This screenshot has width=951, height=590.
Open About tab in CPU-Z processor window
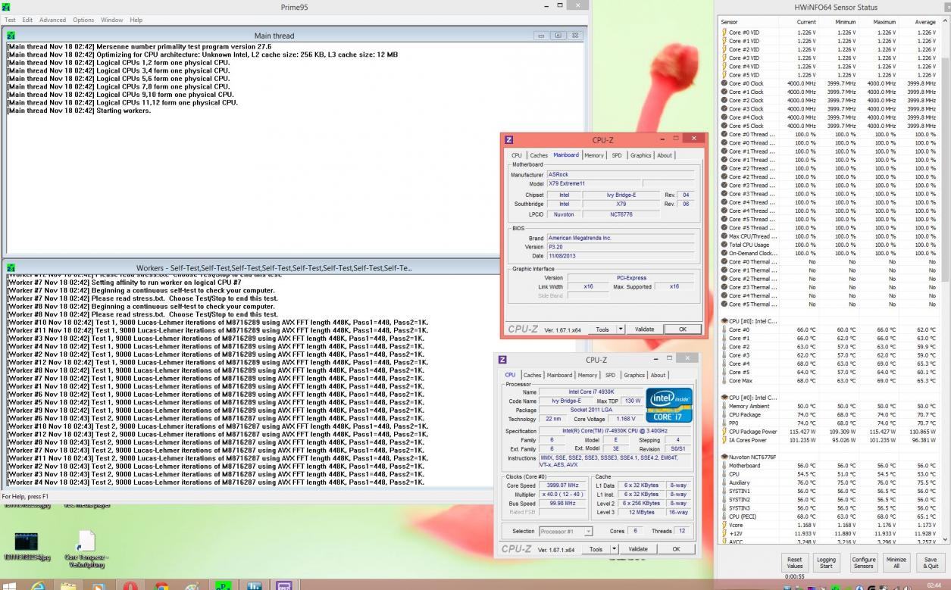point(659,375)
